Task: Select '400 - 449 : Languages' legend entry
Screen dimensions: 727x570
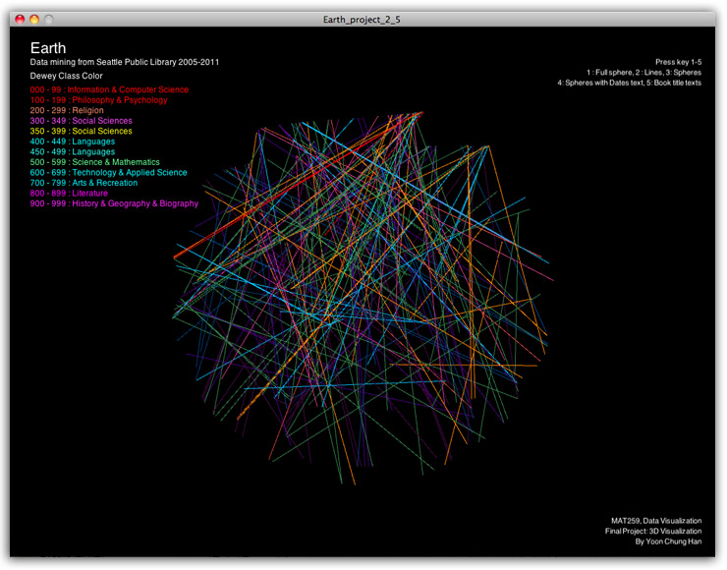Action: [73, 142]
